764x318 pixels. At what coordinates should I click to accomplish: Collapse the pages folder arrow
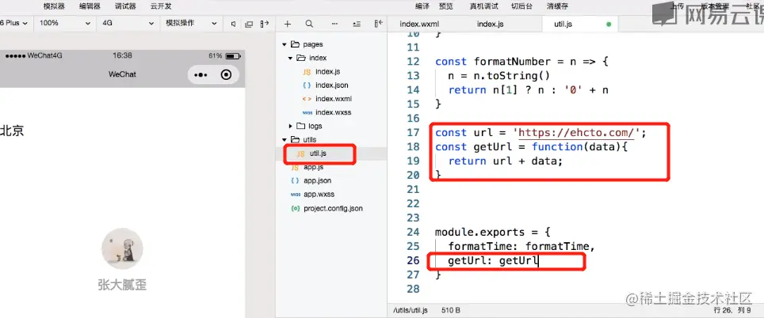coord(284,44)
